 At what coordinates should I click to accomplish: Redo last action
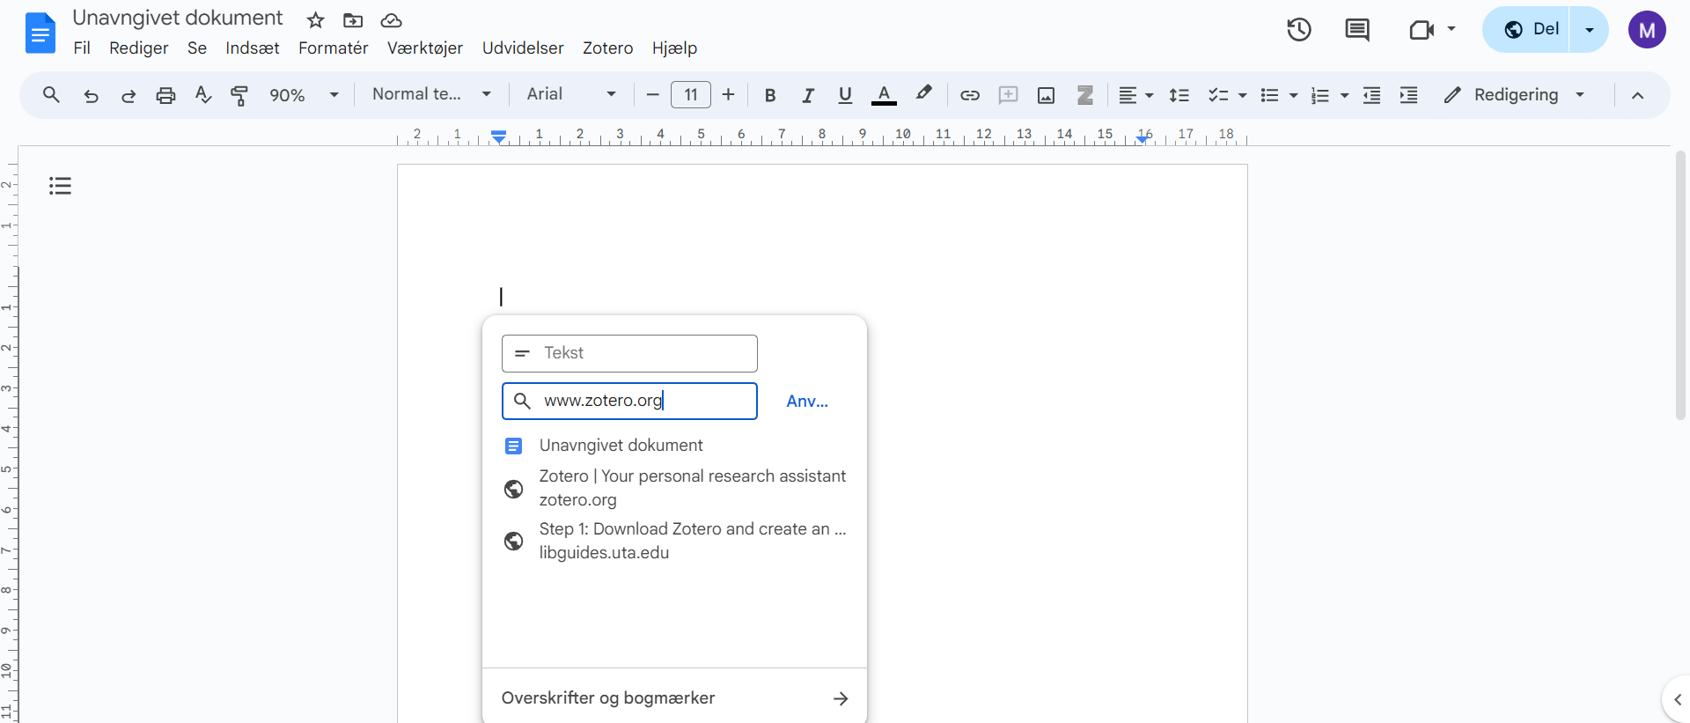click(x=129, y=95)
